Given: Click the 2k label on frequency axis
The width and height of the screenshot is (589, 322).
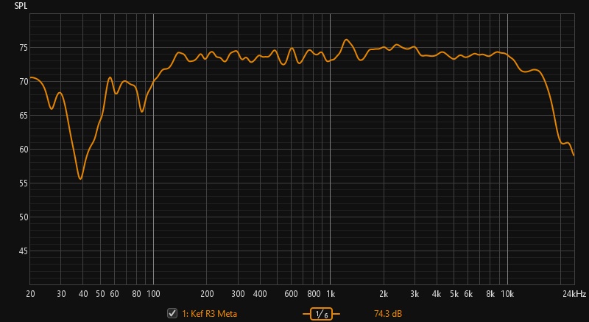Looking at the screenshot, I should (x=384, y=294).
